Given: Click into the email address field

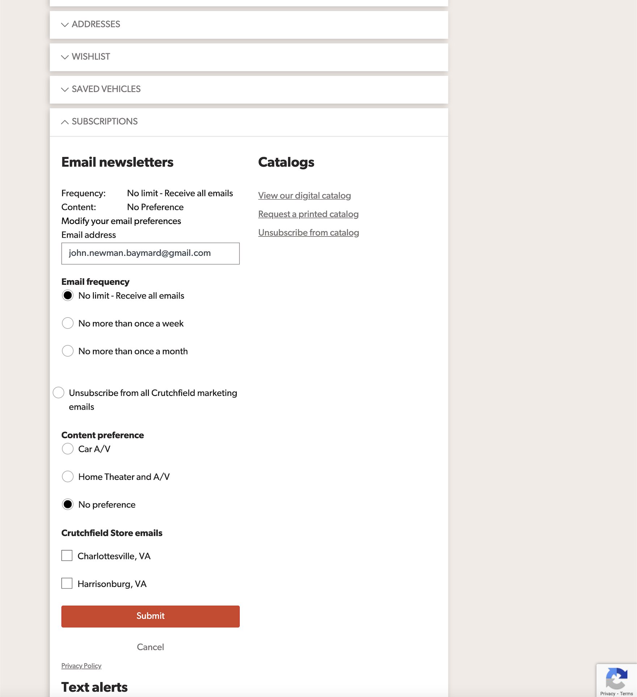Looking at the screenshot, I should click(x=150, y=253).
